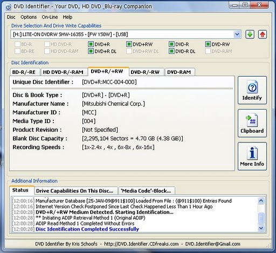
Task: Click the Manufacturer Database Loaded log line
Action: click(134, 201)
